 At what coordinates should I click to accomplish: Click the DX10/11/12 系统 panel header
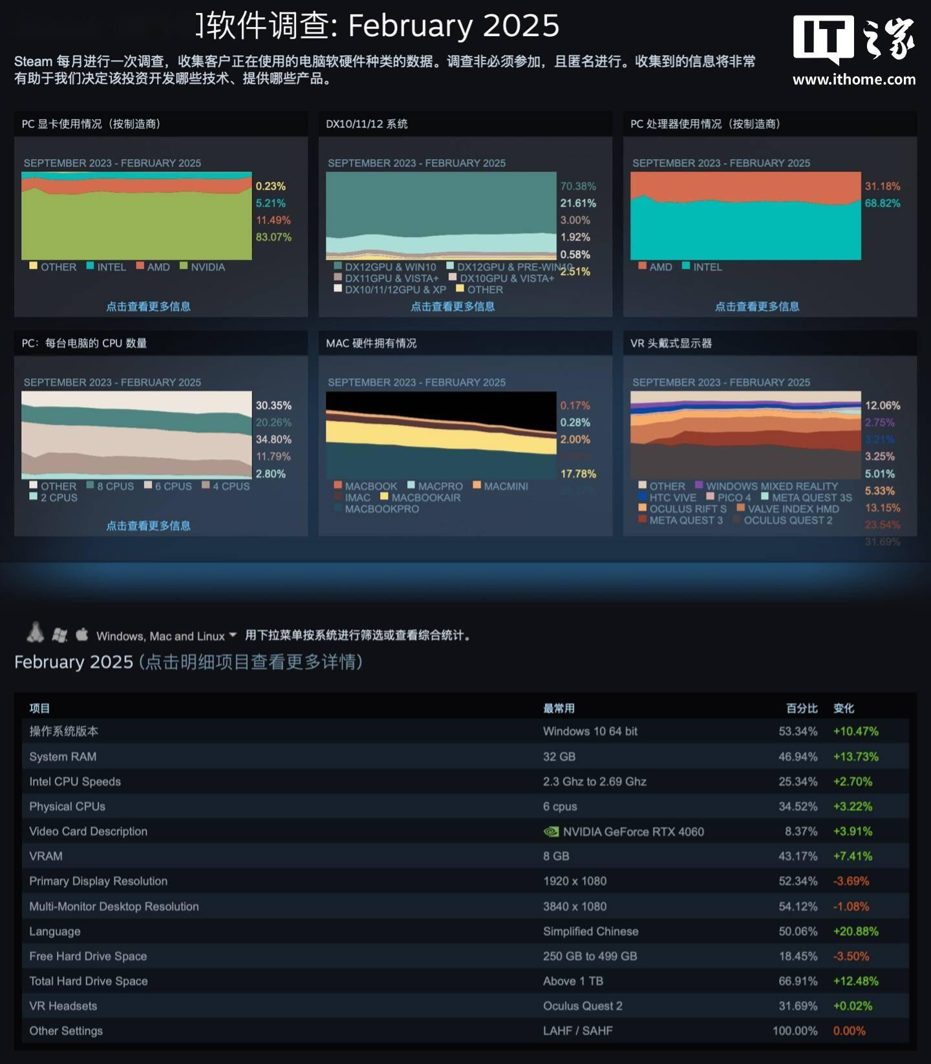point(465,123)
